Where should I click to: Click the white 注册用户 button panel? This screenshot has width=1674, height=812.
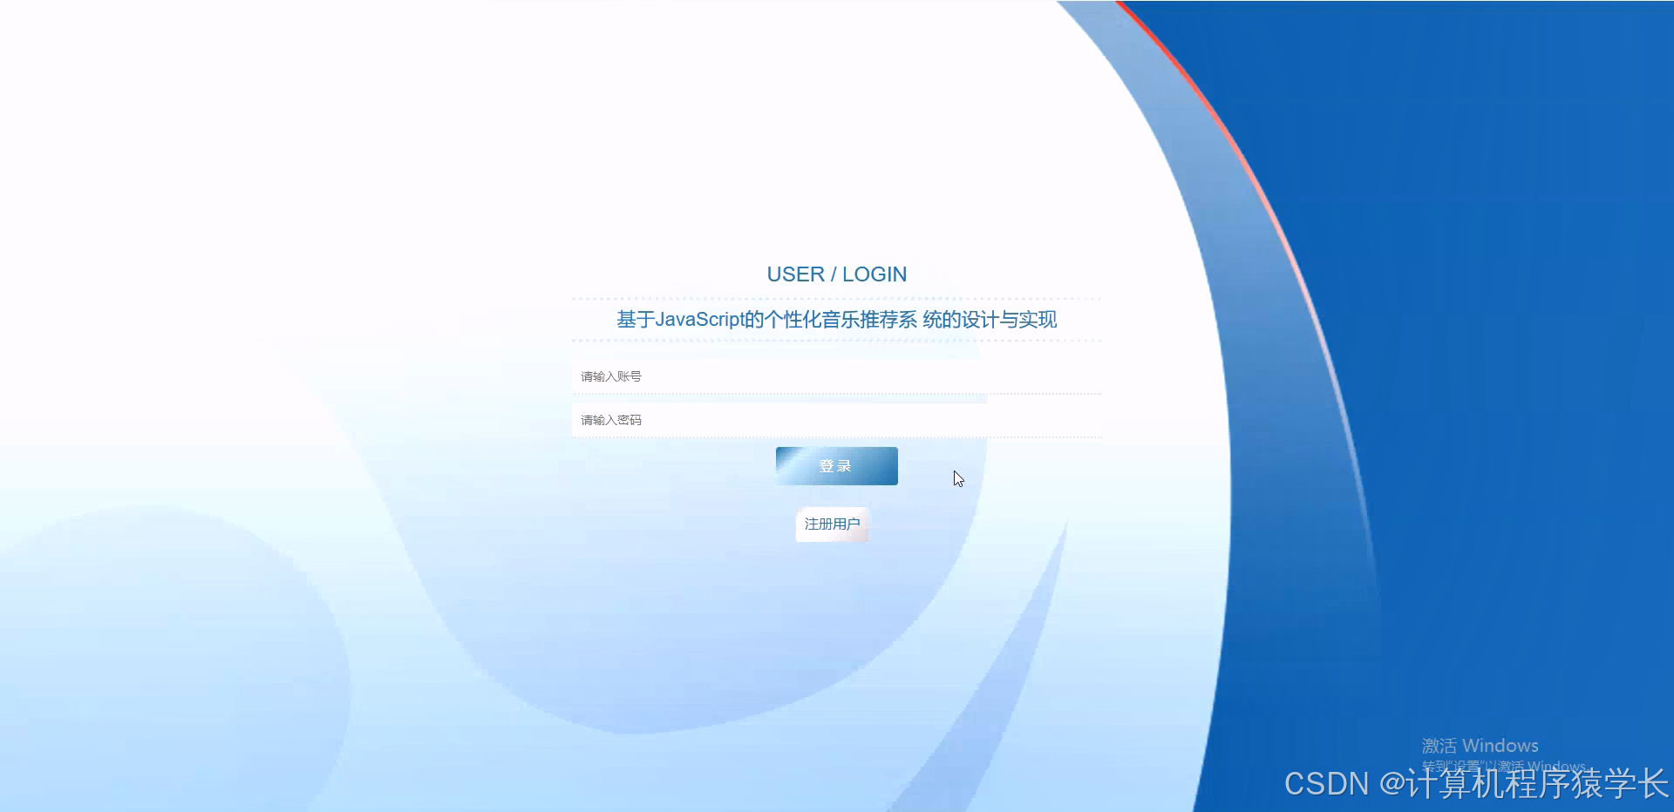[832, 524]
